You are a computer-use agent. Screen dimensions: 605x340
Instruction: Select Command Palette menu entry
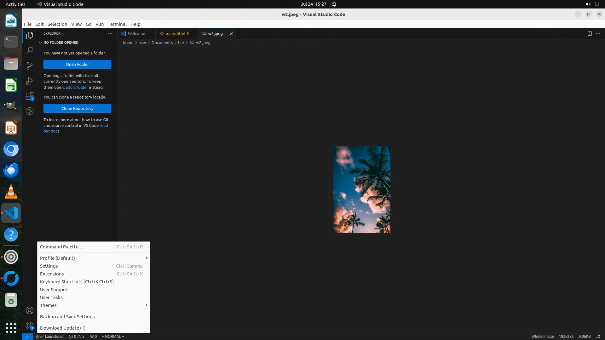click(x=61, y=247)
